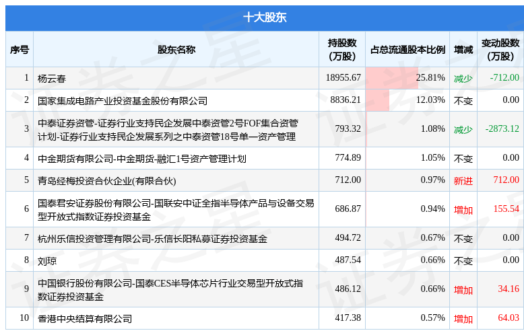Image resolution: width=524 pixels, height=335 pixels.
Task: Click holding value 774.89
Action: 348,157
